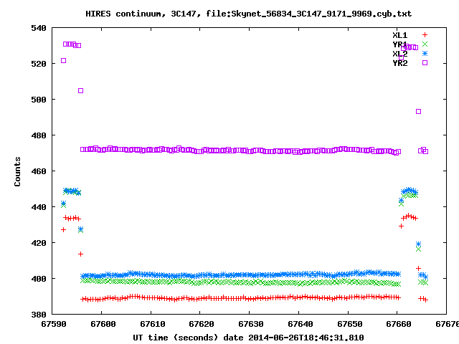The height and width of the screenshot is (344, 459).
Task: Click the red plus XL1 legend marker
Action: [x=425, y=35]
